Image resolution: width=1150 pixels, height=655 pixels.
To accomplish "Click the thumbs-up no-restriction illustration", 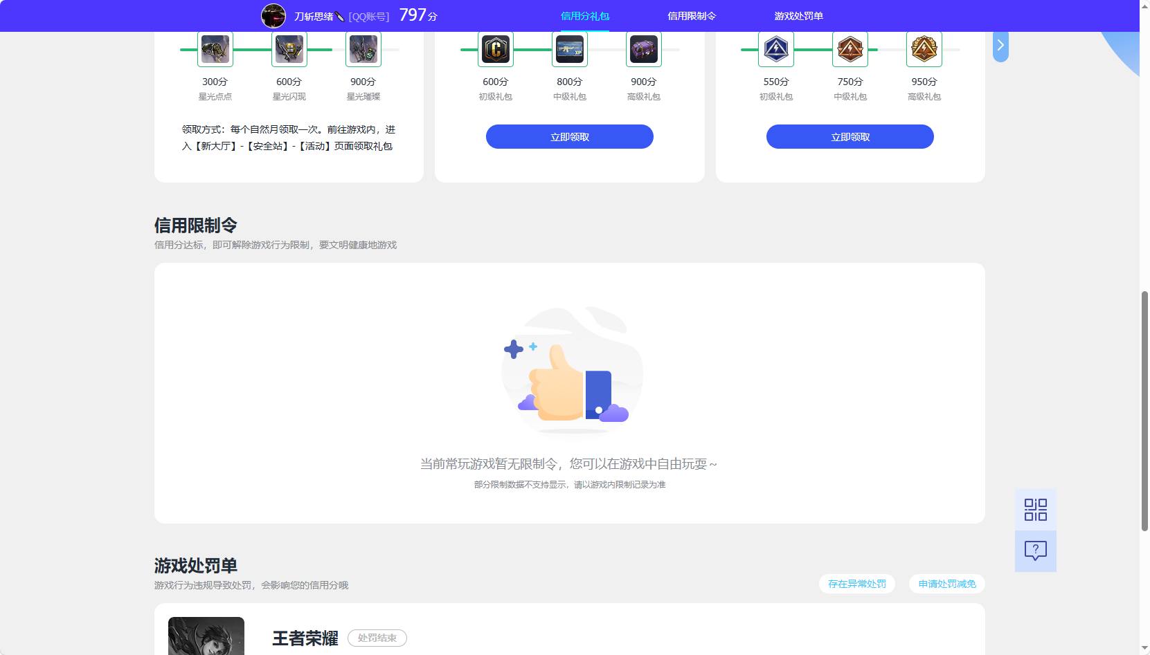I will [572, 370].
